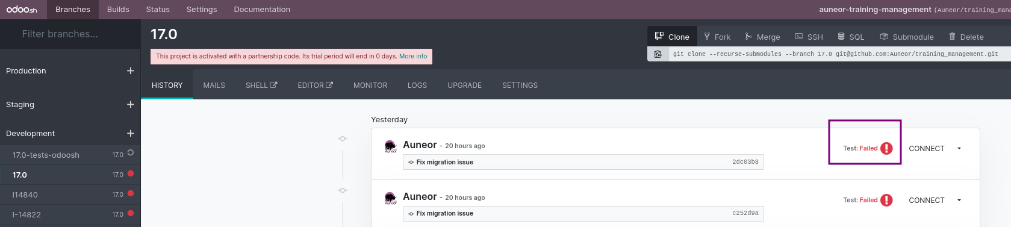Open the Branches menu

point(73,10)
